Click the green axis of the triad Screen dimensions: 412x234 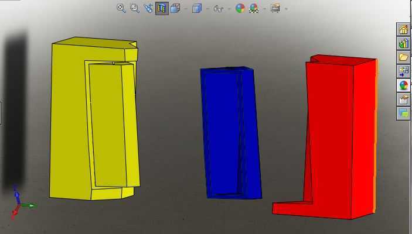click(29, 205)
